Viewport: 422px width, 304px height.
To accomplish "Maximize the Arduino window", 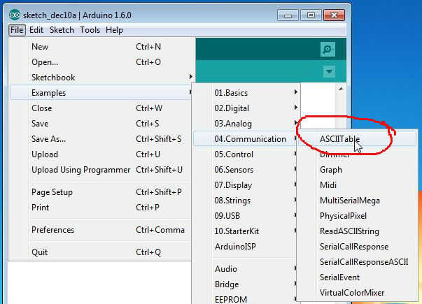I will tap(311, 15).
